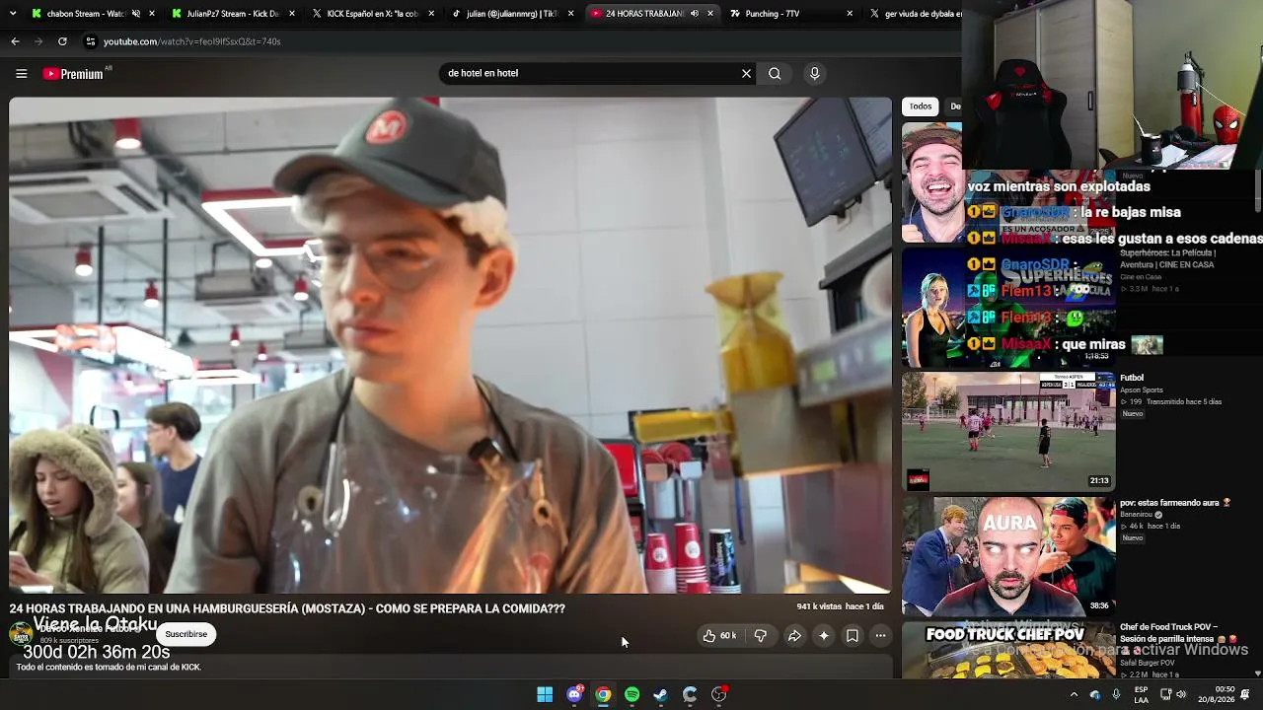Switch the ESP LAA keyboard language

[x=1141, y=694]
